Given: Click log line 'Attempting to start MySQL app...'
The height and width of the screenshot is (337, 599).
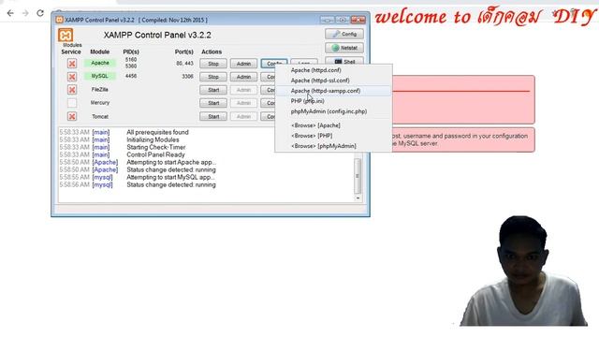Looking at the screenshot, I should [170, 177].
